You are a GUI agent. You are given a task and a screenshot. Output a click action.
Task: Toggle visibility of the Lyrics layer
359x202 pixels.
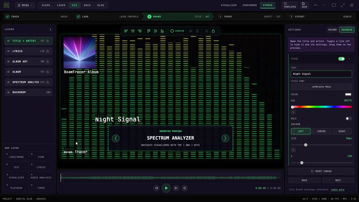tap(8, 51)
